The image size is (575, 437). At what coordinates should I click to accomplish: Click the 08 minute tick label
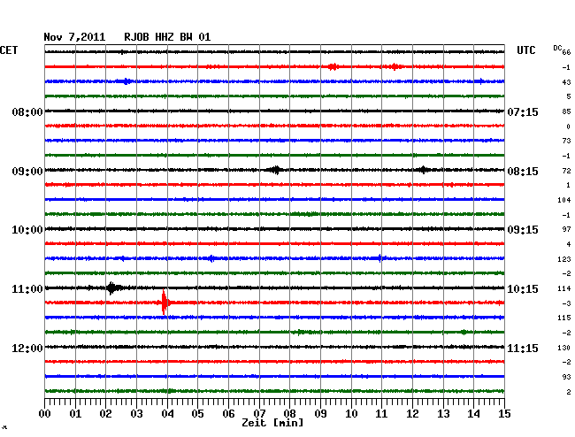point(289,414)
